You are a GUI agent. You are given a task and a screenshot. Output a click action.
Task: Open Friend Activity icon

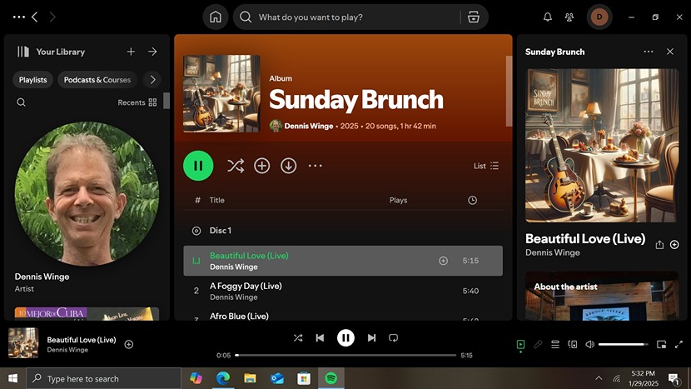point(569,17)
